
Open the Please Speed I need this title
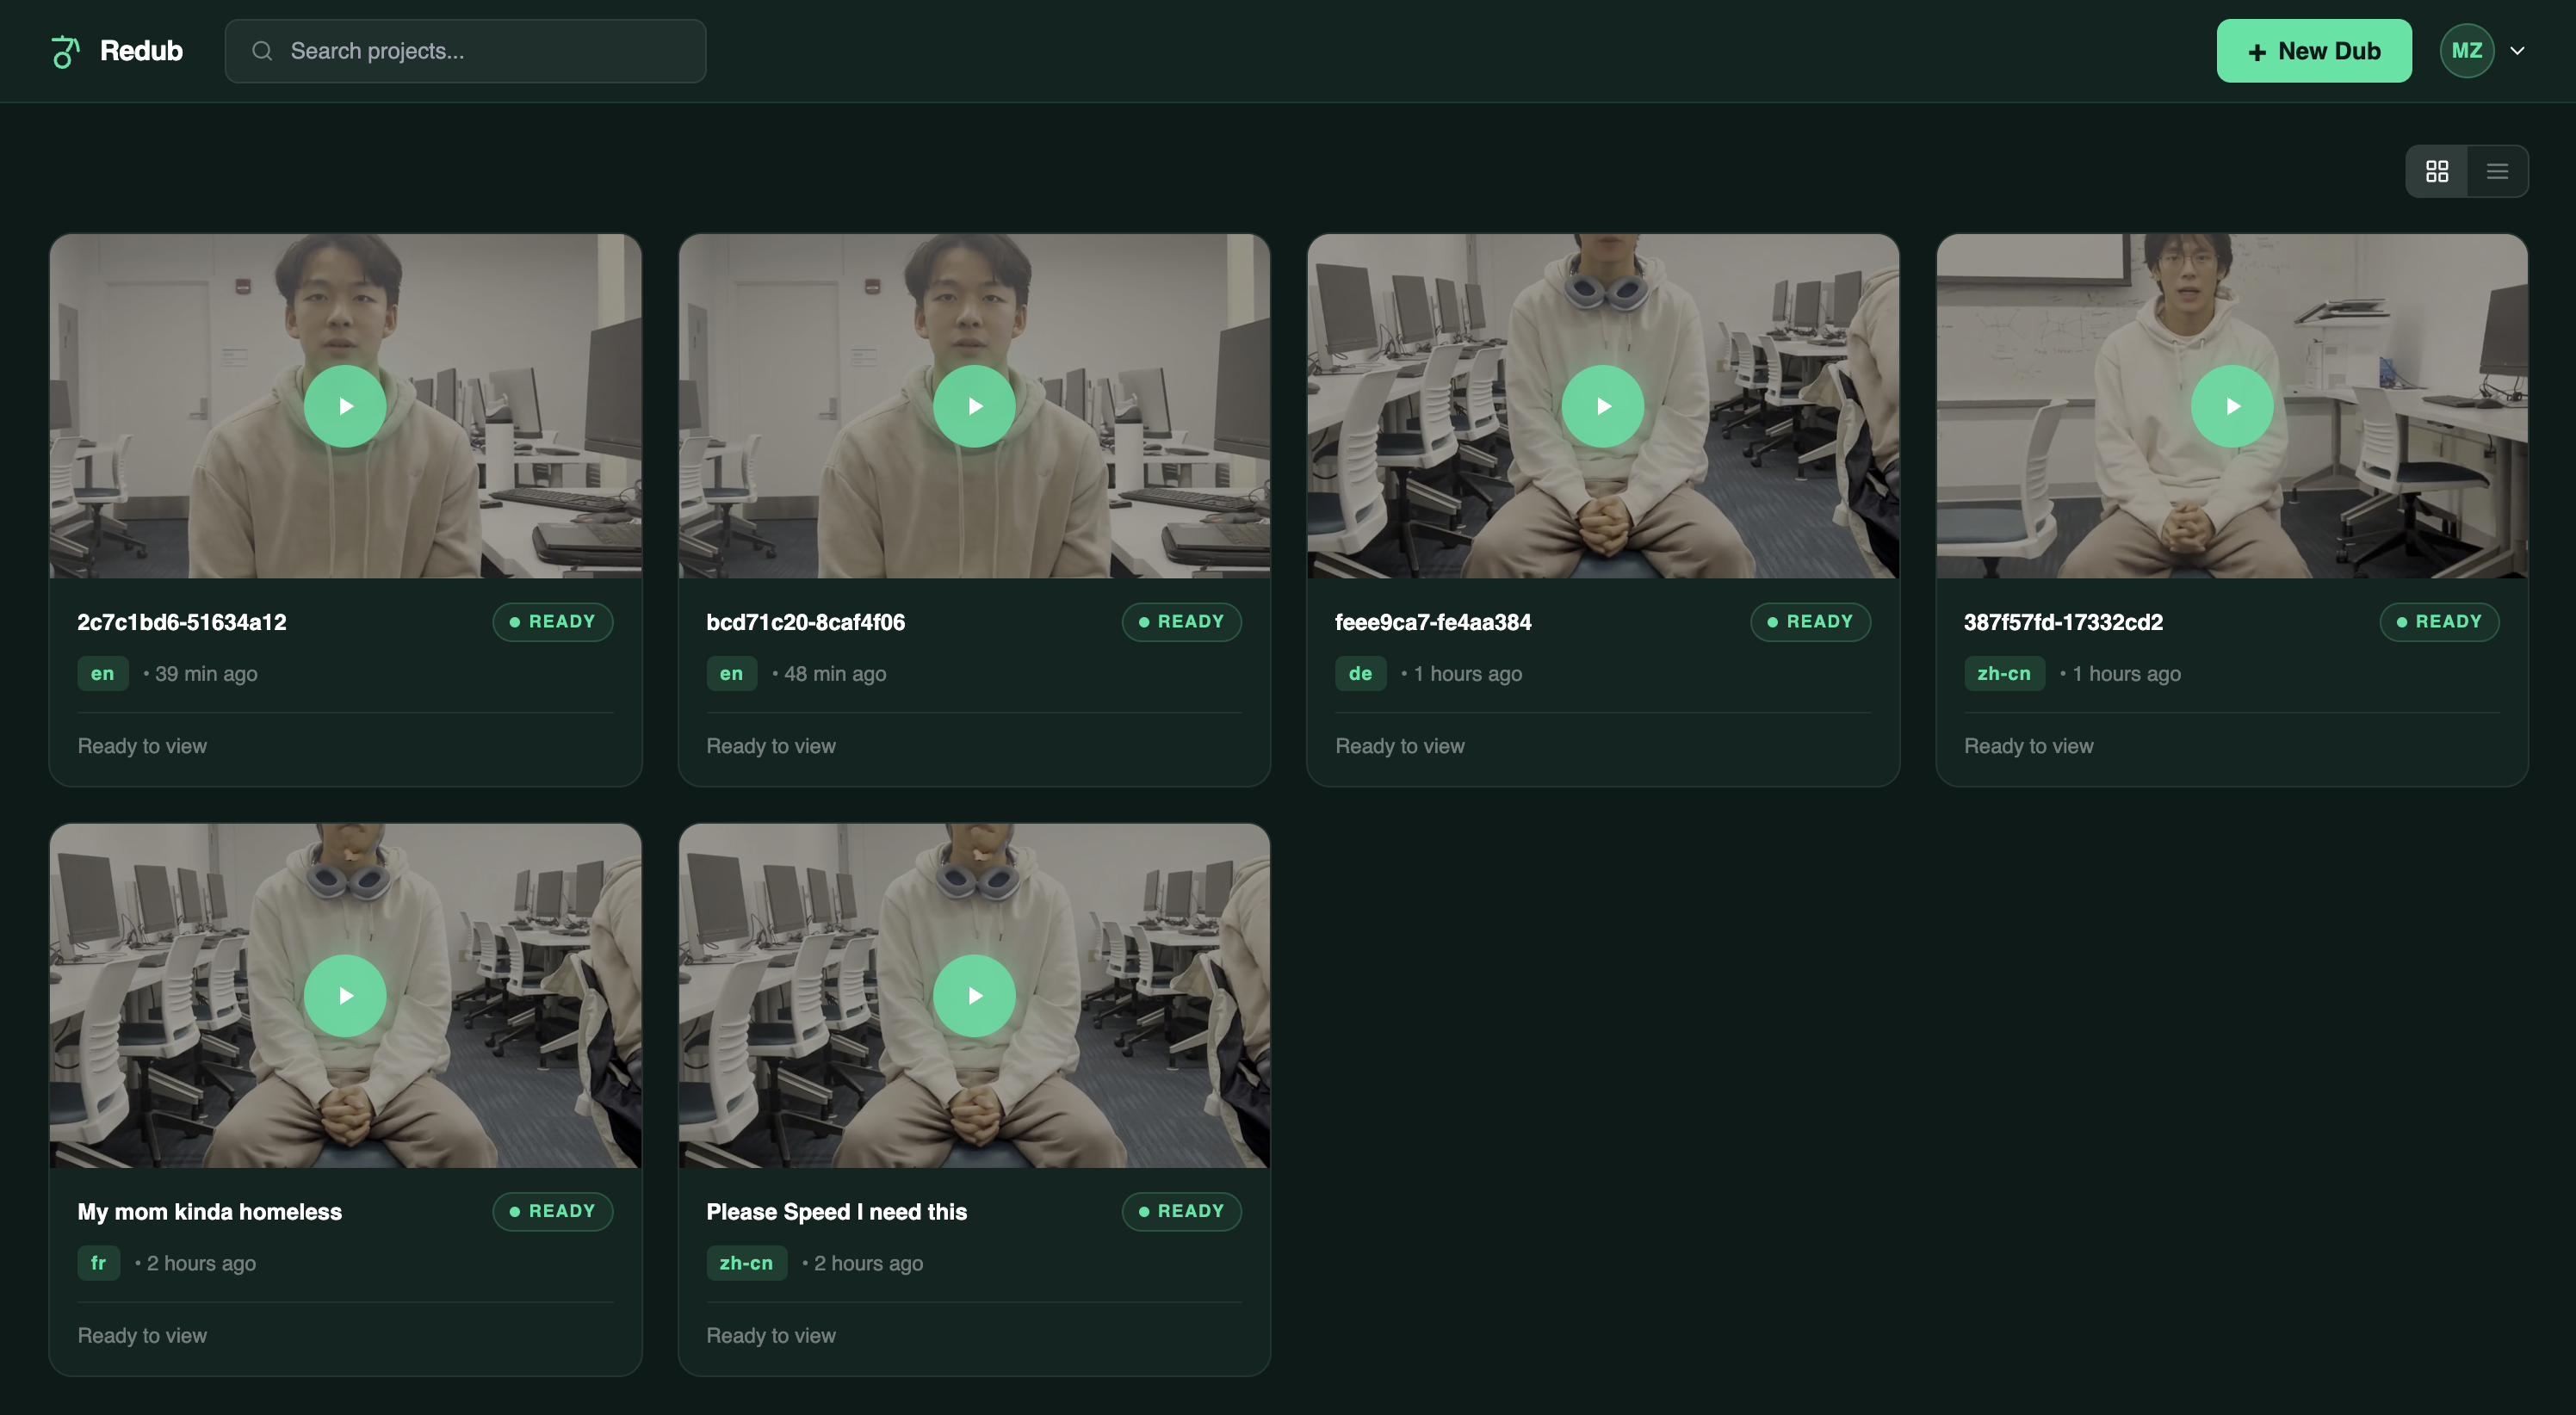coord(836,1212)
